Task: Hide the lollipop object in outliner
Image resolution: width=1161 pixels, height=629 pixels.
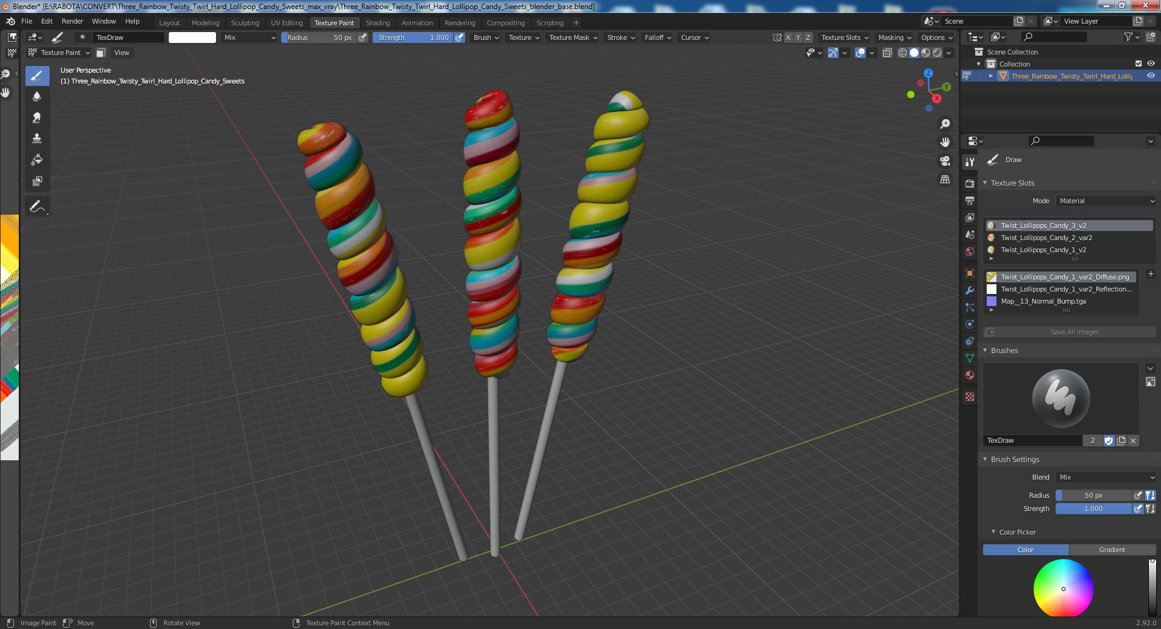Action: (x=1150, y=76)
